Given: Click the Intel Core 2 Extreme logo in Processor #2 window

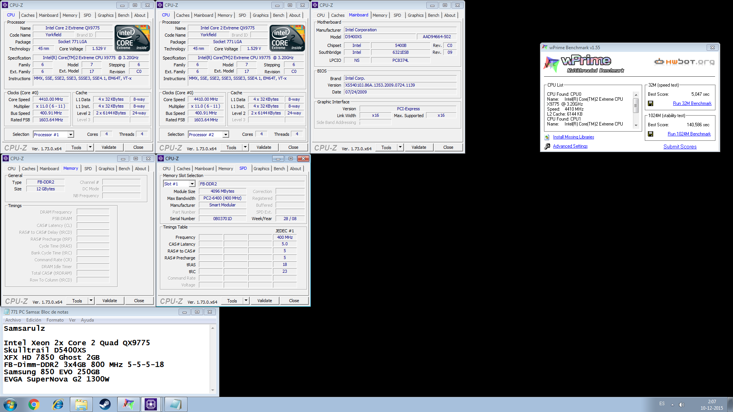Looking at the screenshot, I should tap(287, 38).
